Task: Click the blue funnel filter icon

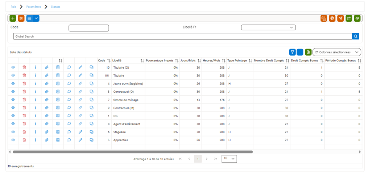Action: [x=292, y=52]
